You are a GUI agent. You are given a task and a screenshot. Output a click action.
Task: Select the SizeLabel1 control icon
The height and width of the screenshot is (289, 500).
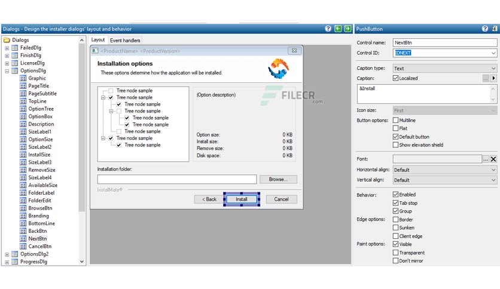(x=23, y=132)
